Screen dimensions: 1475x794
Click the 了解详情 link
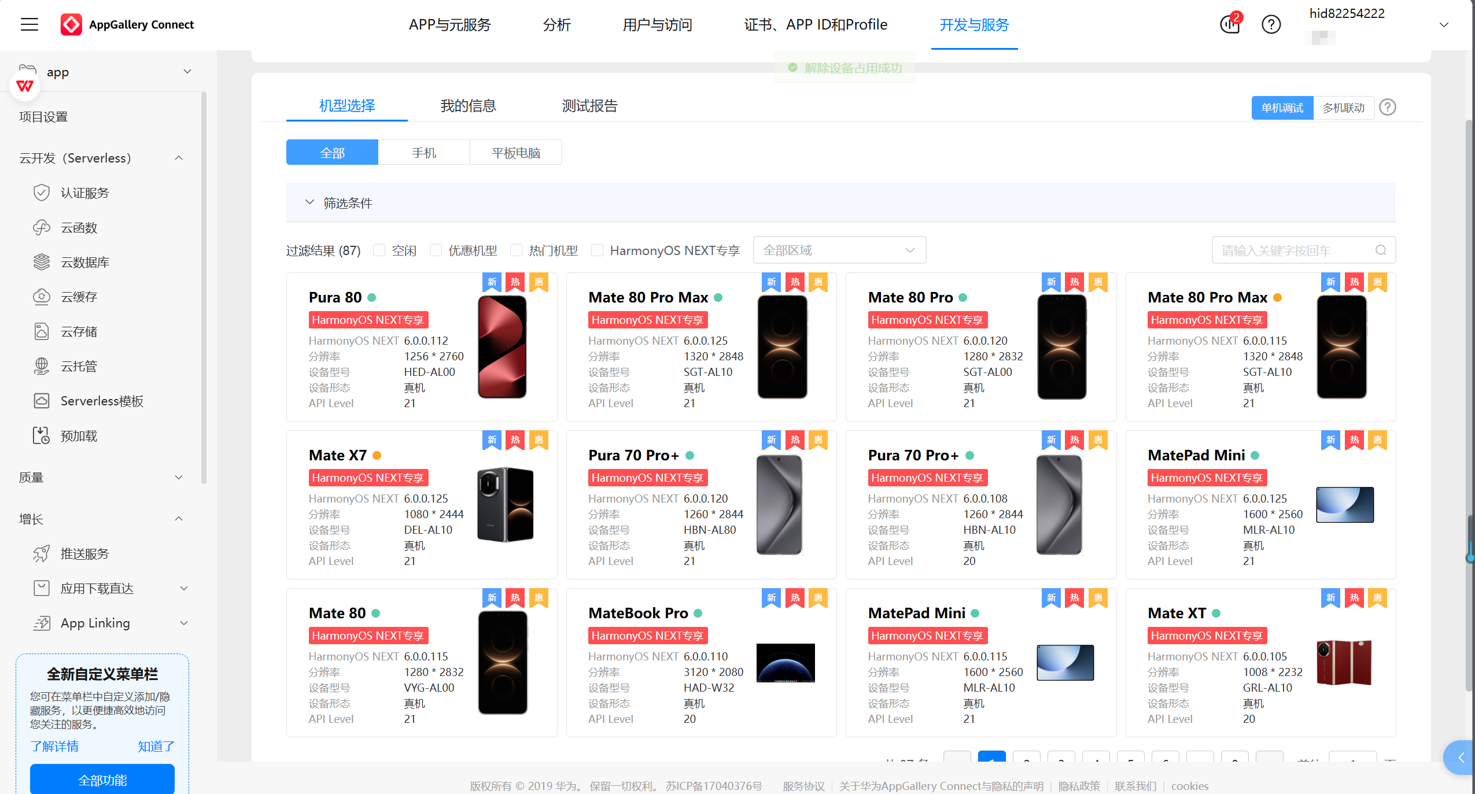tap(54, 746)
